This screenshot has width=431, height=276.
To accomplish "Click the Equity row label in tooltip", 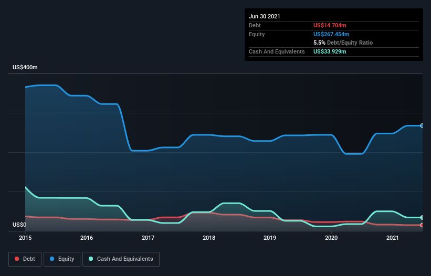I will tap(257, 34).
